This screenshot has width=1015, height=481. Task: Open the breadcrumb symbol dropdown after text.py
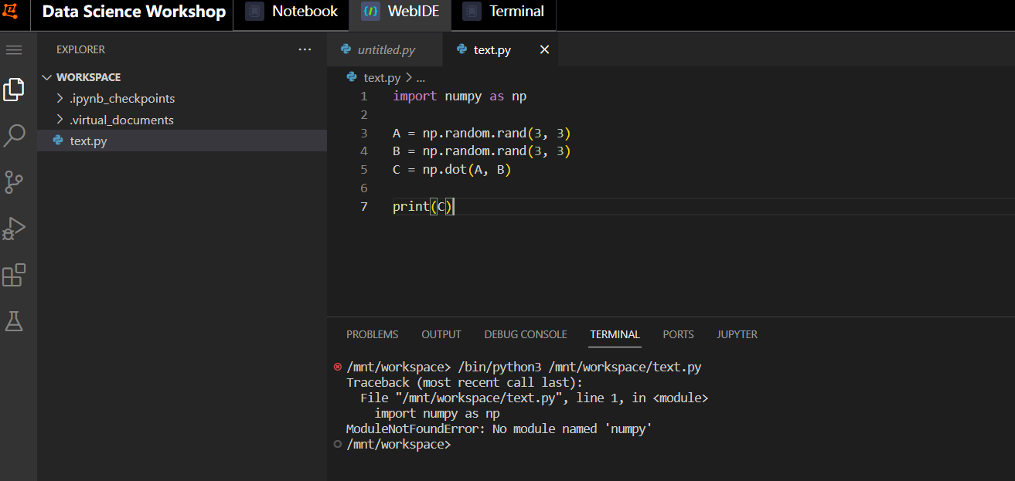(x=421, y=77)
